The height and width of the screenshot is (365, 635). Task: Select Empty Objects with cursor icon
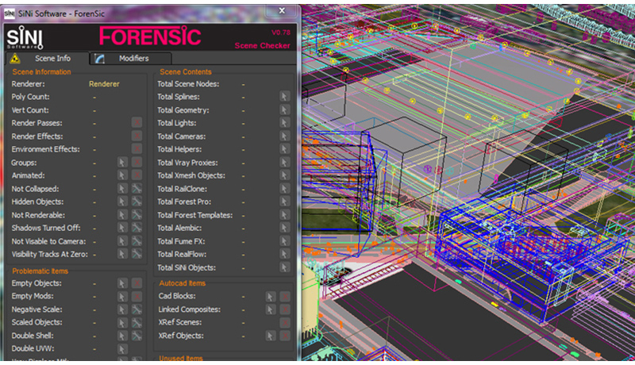tap(122, 283)
